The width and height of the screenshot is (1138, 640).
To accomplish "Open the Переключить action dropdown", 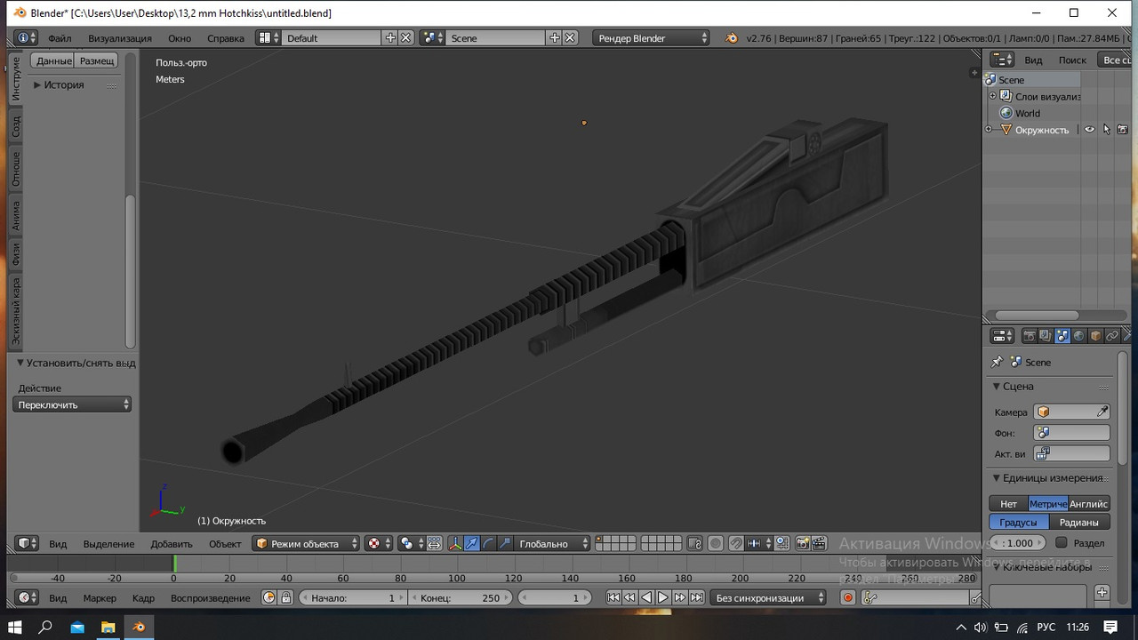I will pos(73,404).
